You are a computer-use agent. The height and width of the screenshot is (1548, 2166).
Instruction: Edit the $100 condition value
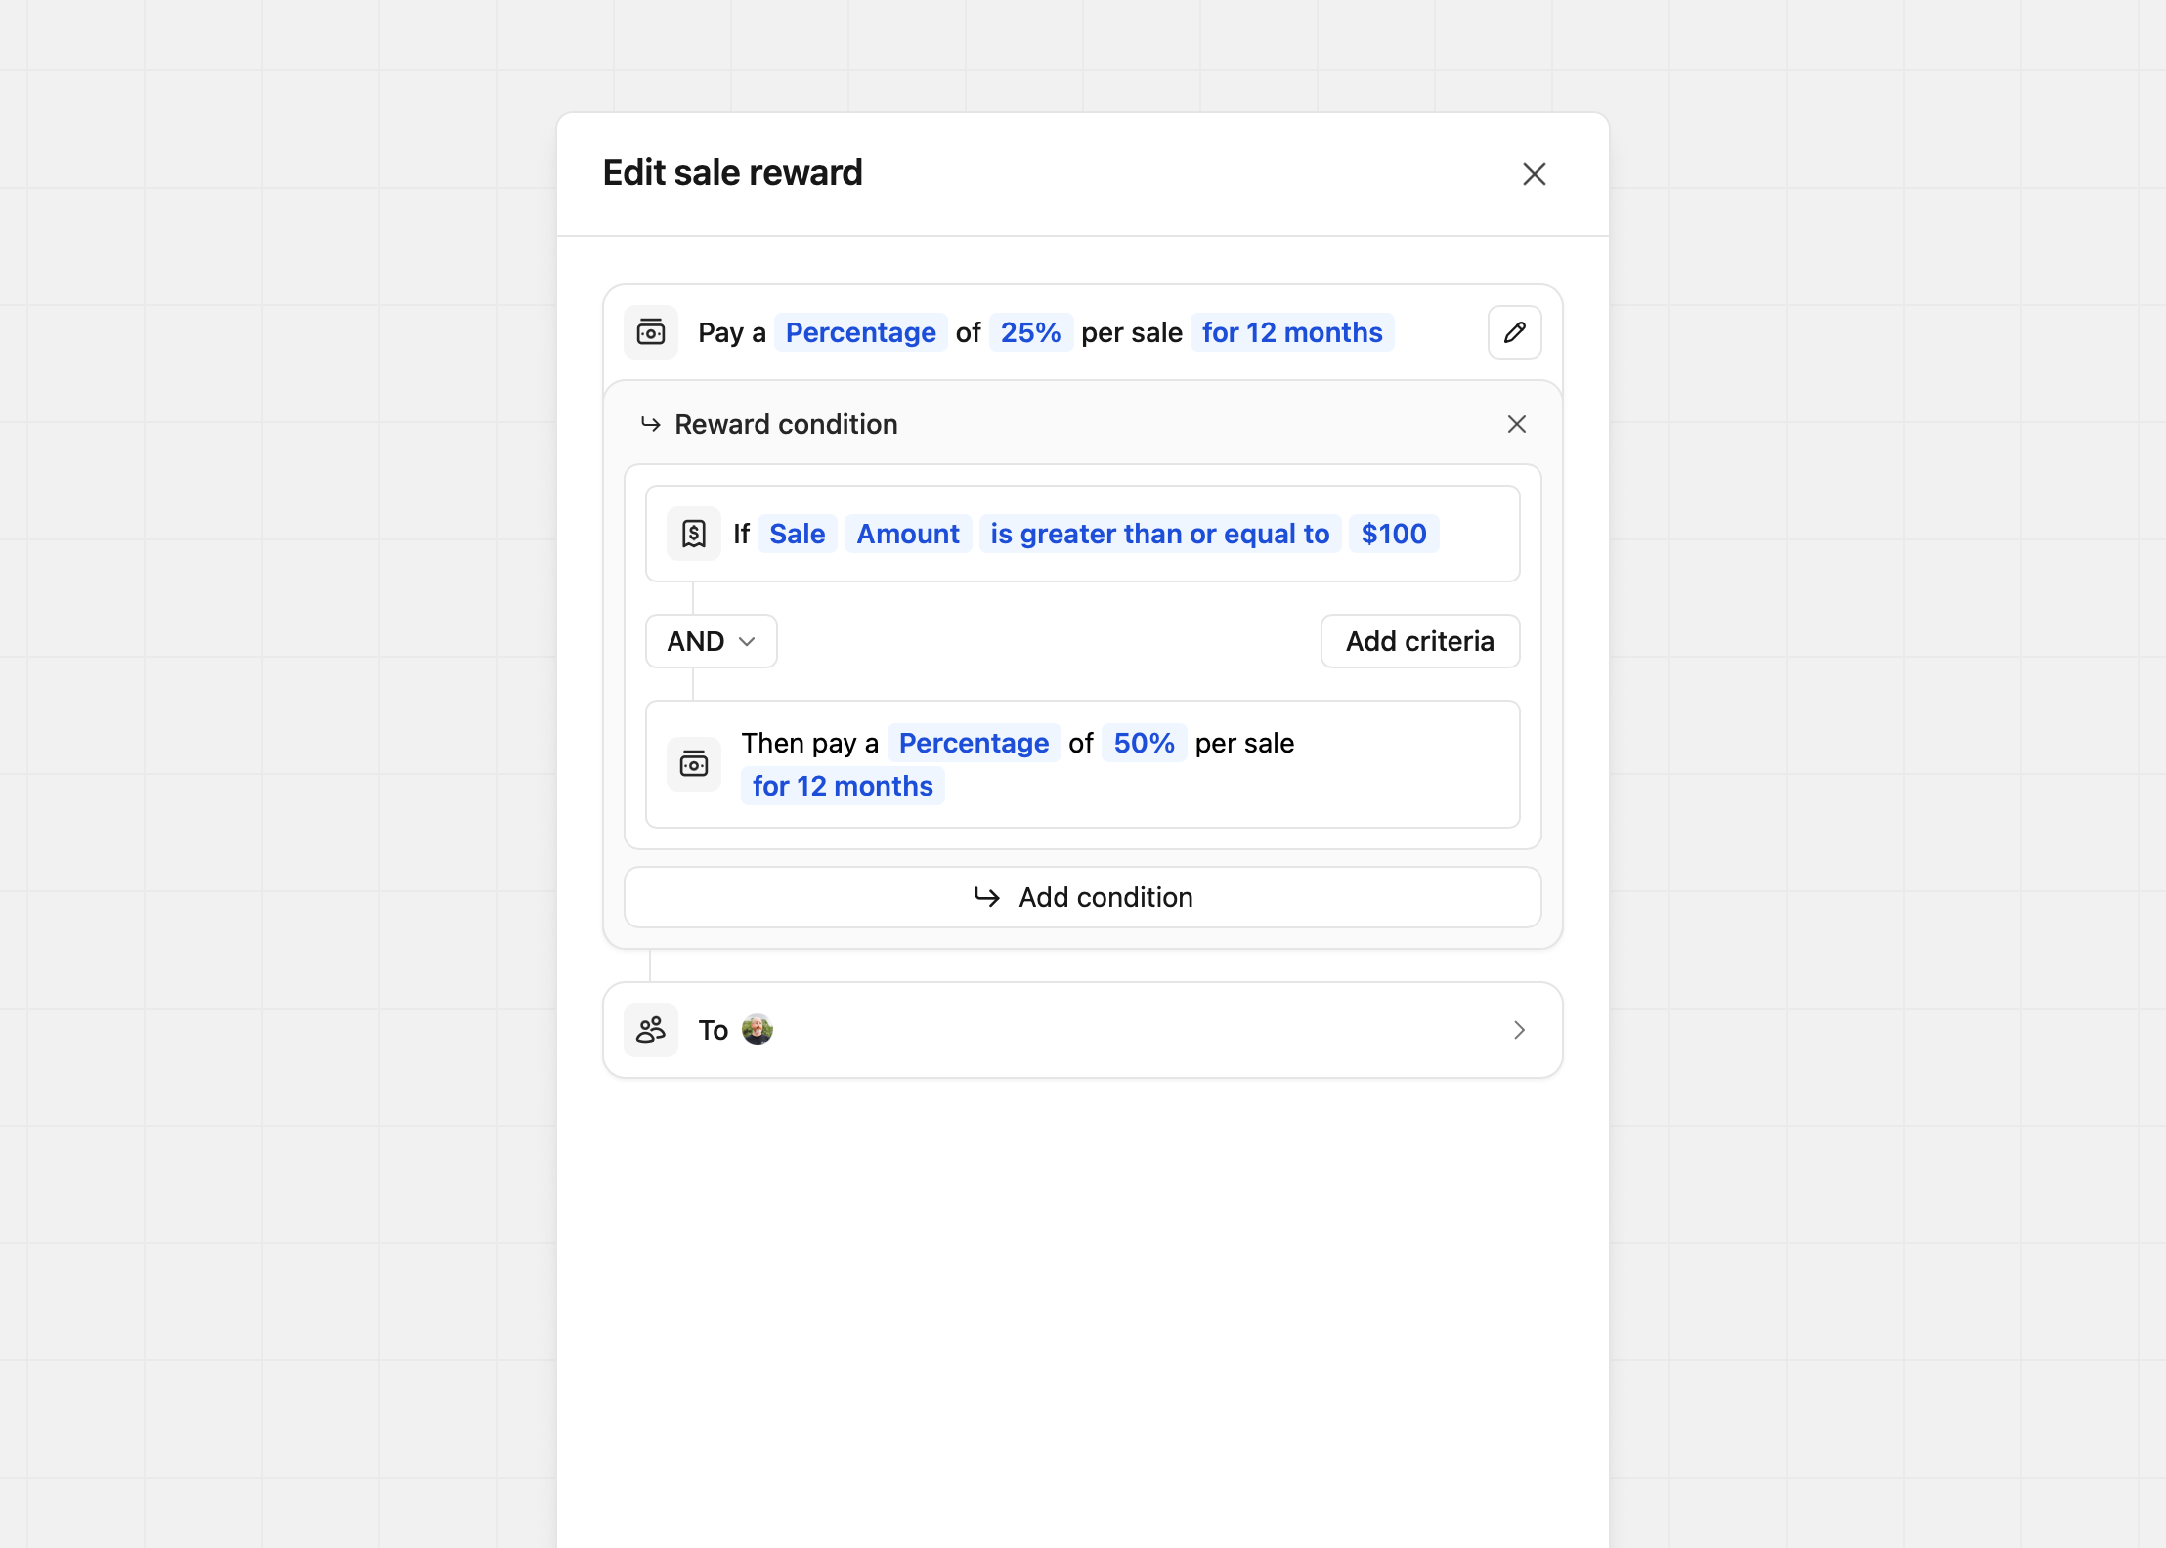(x=1393, y=534)
